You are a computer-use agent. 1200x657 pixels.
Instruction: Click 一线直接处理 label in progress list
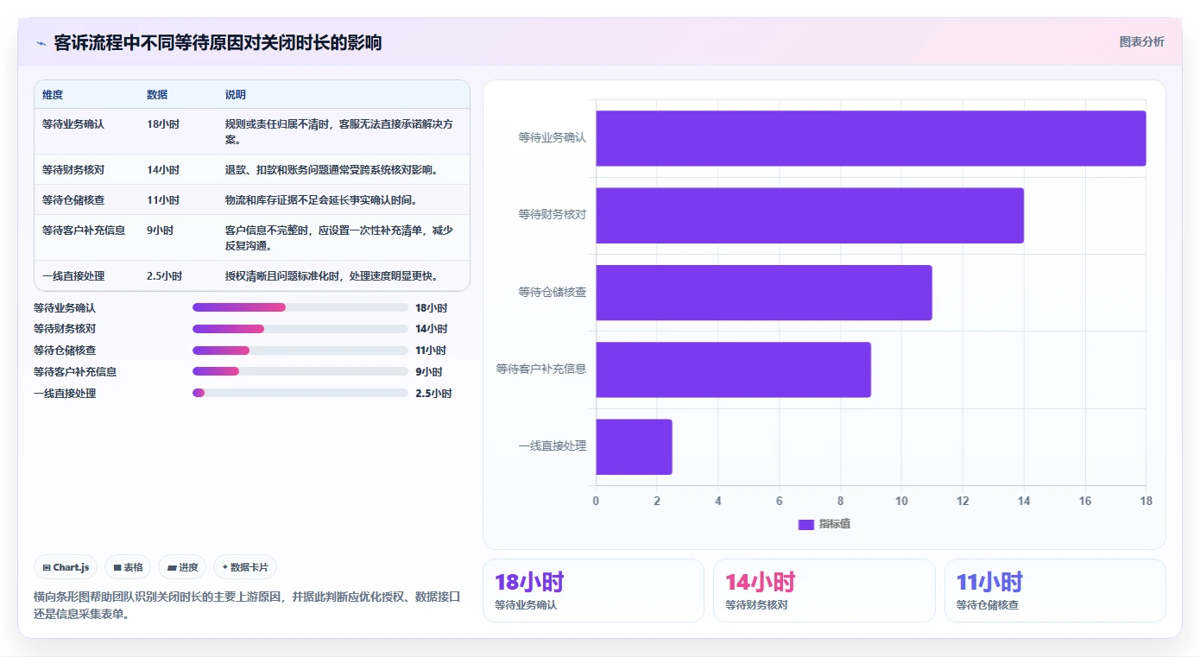coord(65,393)
